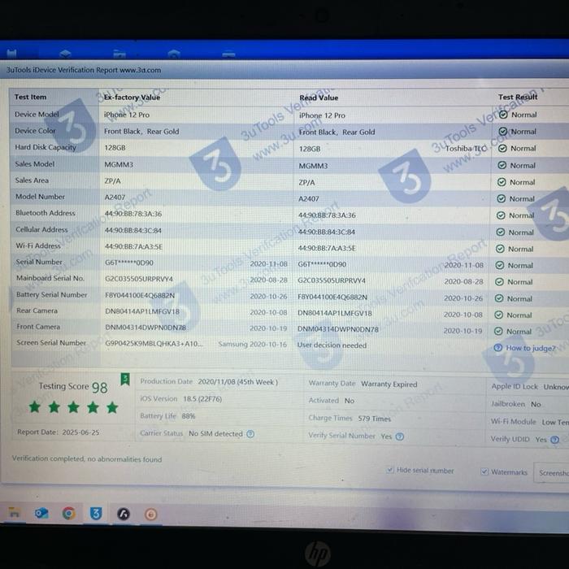Select 'User decision needed' in Screen Serial row
Image resolution: width=569 pixels, height=569 pixels.
click(332, 345)
